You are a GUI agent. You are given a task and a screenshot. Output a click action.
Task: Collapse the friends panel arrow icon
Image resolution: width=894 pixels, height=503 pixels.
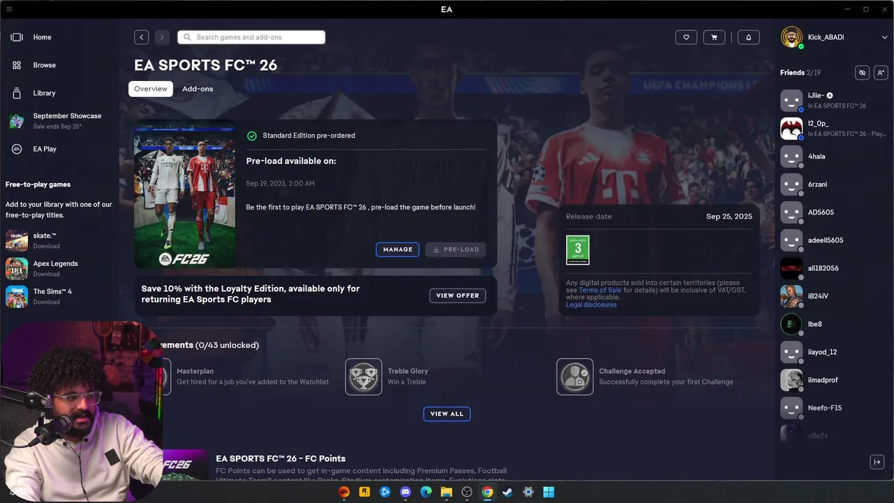click(x=877, y=462)
